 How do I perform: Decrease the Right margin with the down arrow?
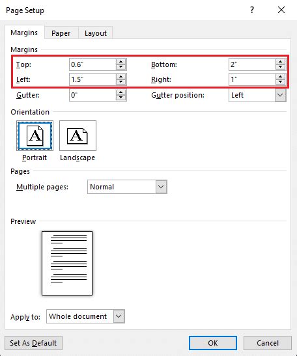pyautogui.click(x=281, y=82)
